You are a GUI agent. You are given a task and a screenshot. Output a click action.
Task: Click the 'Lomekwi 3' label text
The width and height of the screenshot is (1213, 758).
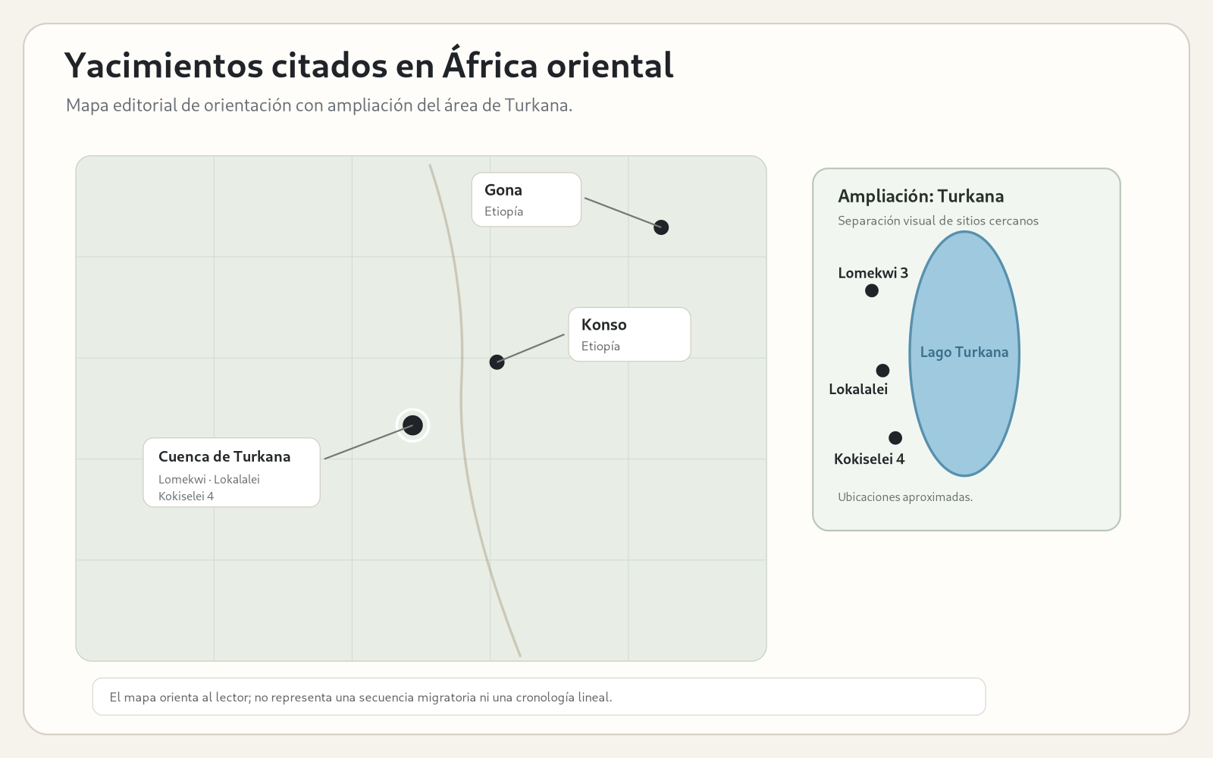tap(873, 273)
